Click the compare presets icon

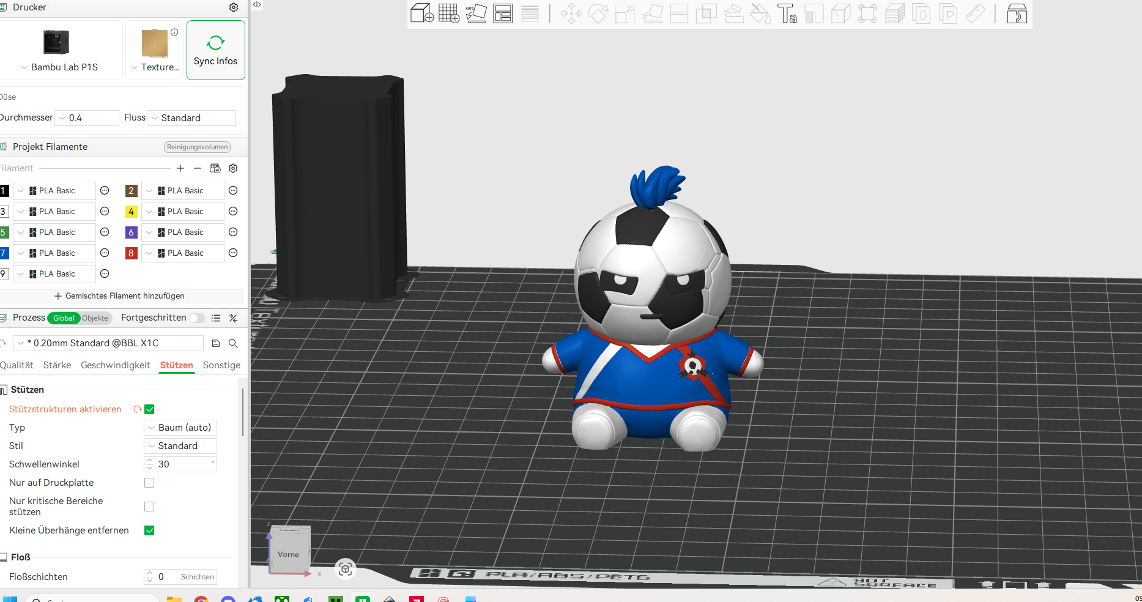click(233, 318)
